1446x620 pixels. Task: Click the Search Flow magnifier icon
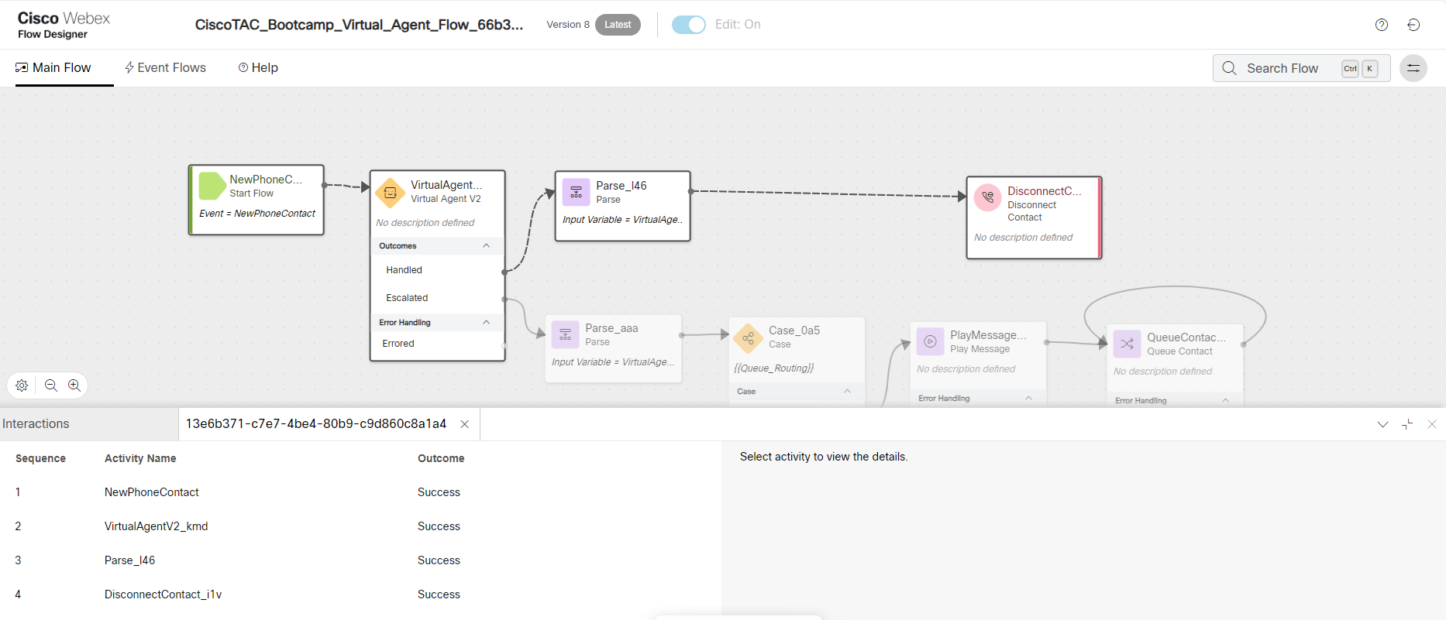click(1229, 68)
